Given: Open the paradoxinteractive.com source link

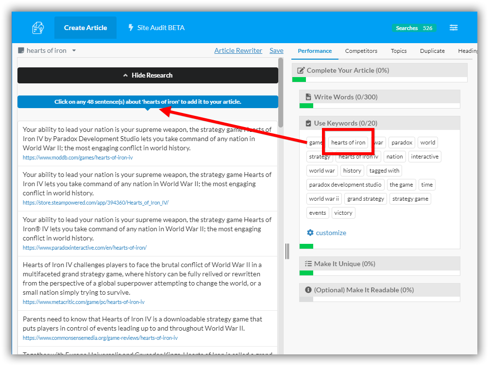Looking at the screenshot, I should (84, 248).
